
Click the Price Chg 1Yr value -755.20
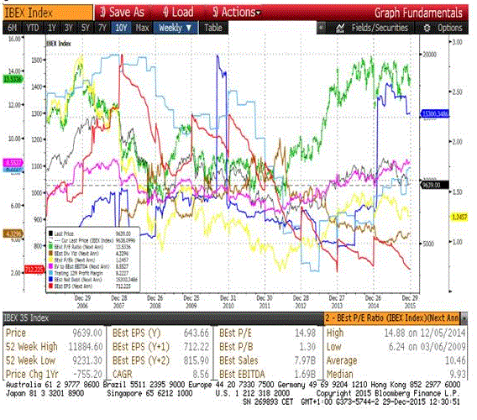pyautogui.click(x=87, y=374)
